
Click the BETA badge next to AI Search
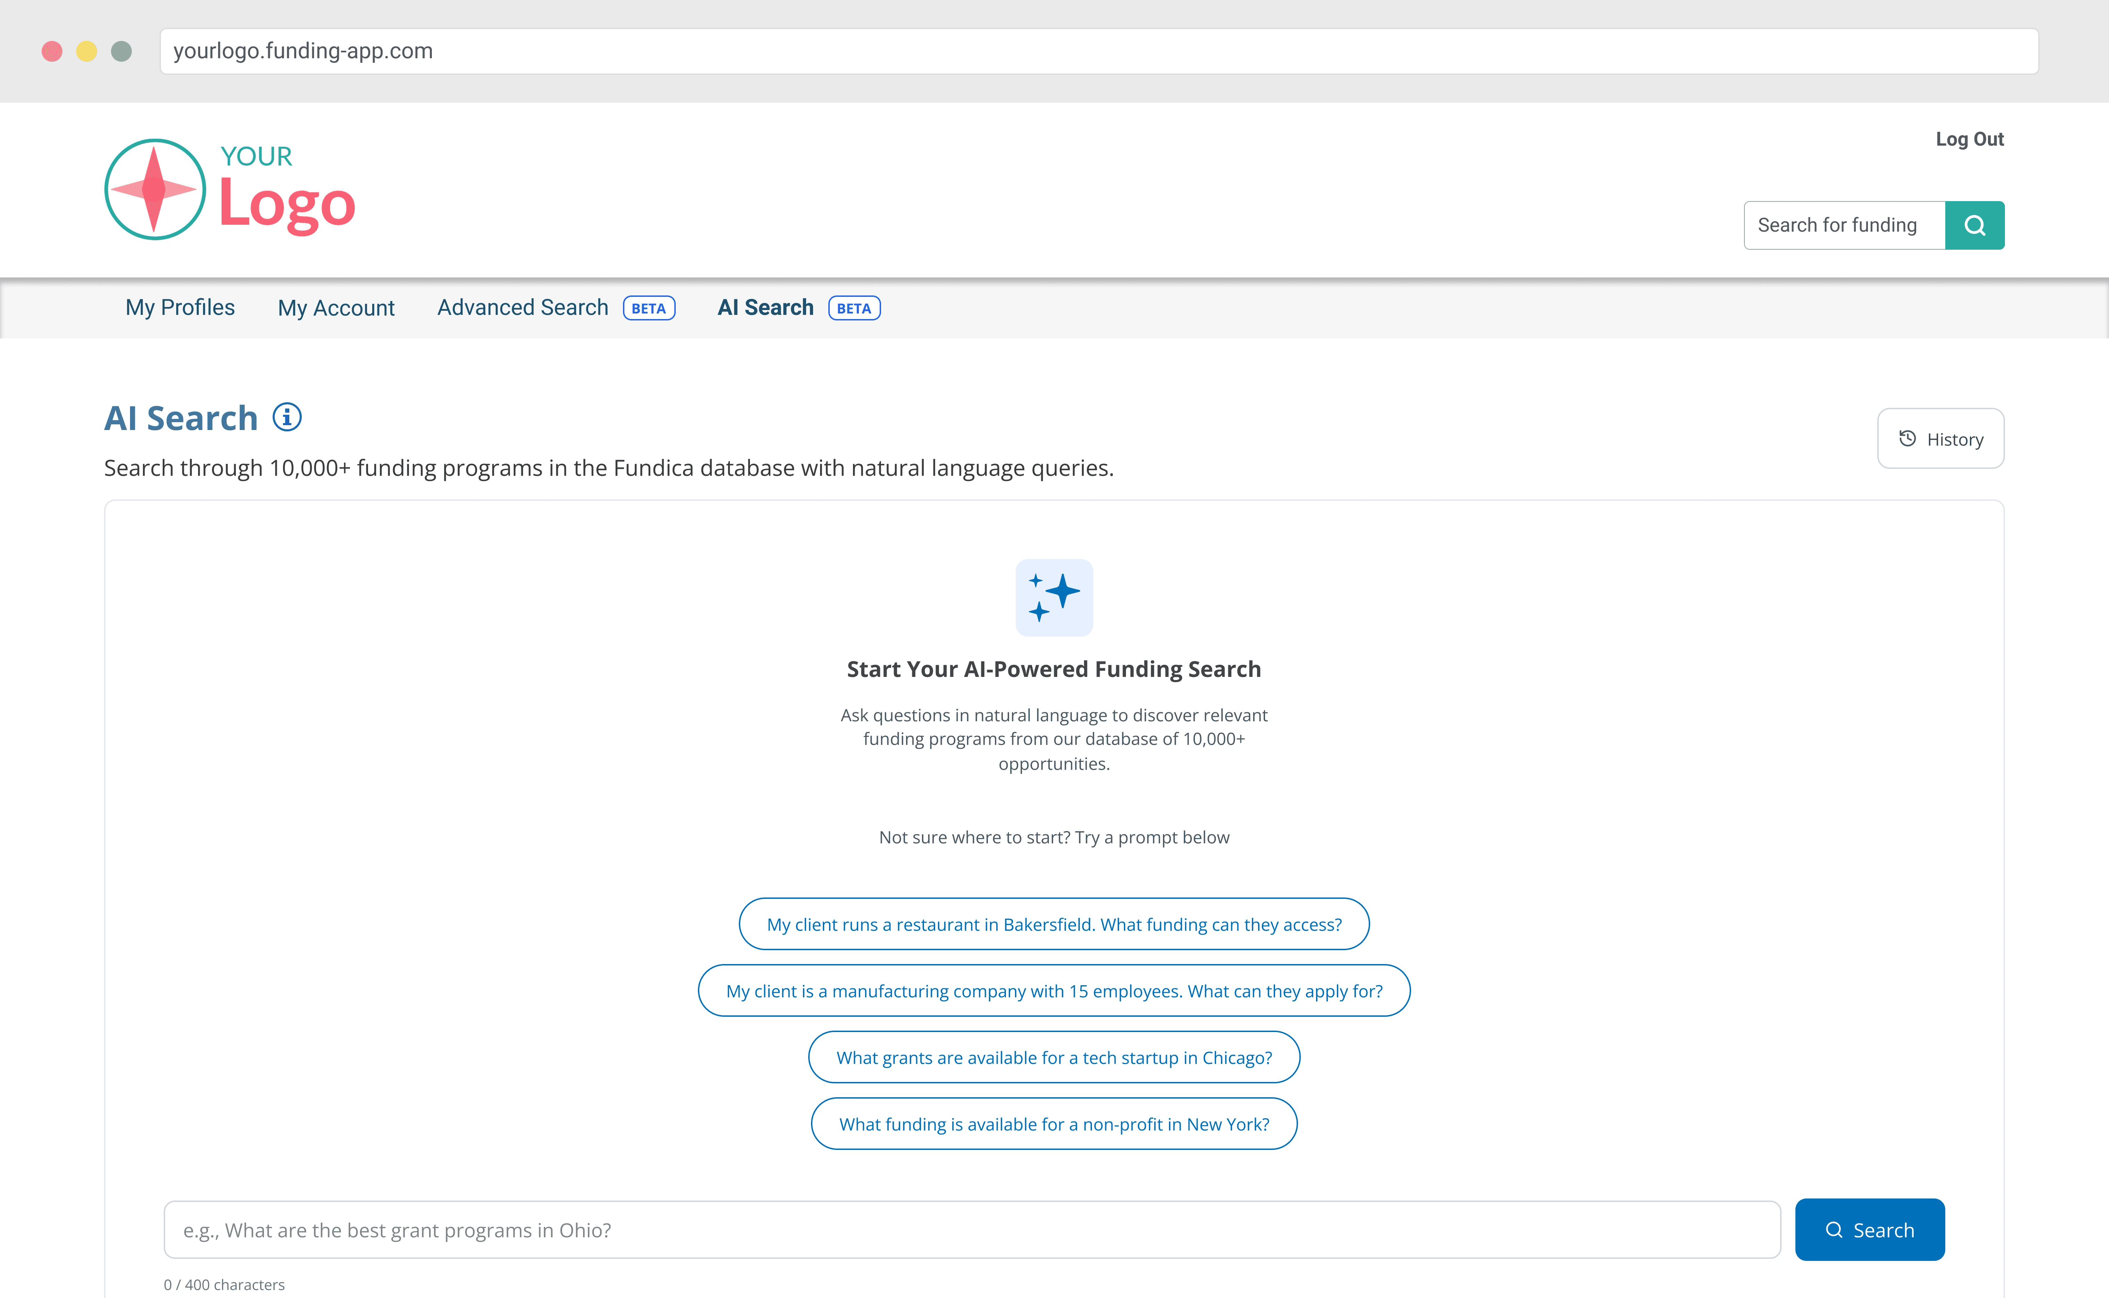tap(854, 308)
